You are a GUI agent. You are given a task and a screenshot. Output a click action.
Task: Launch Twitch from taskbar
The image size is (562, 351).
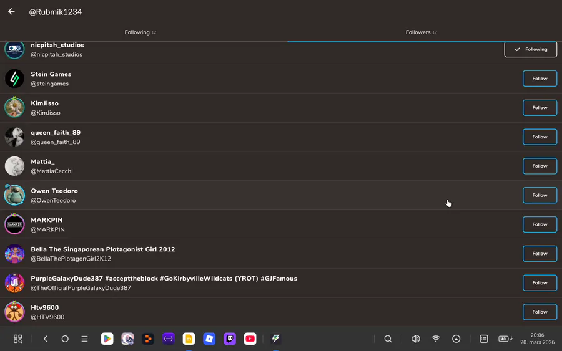point(230,339)
